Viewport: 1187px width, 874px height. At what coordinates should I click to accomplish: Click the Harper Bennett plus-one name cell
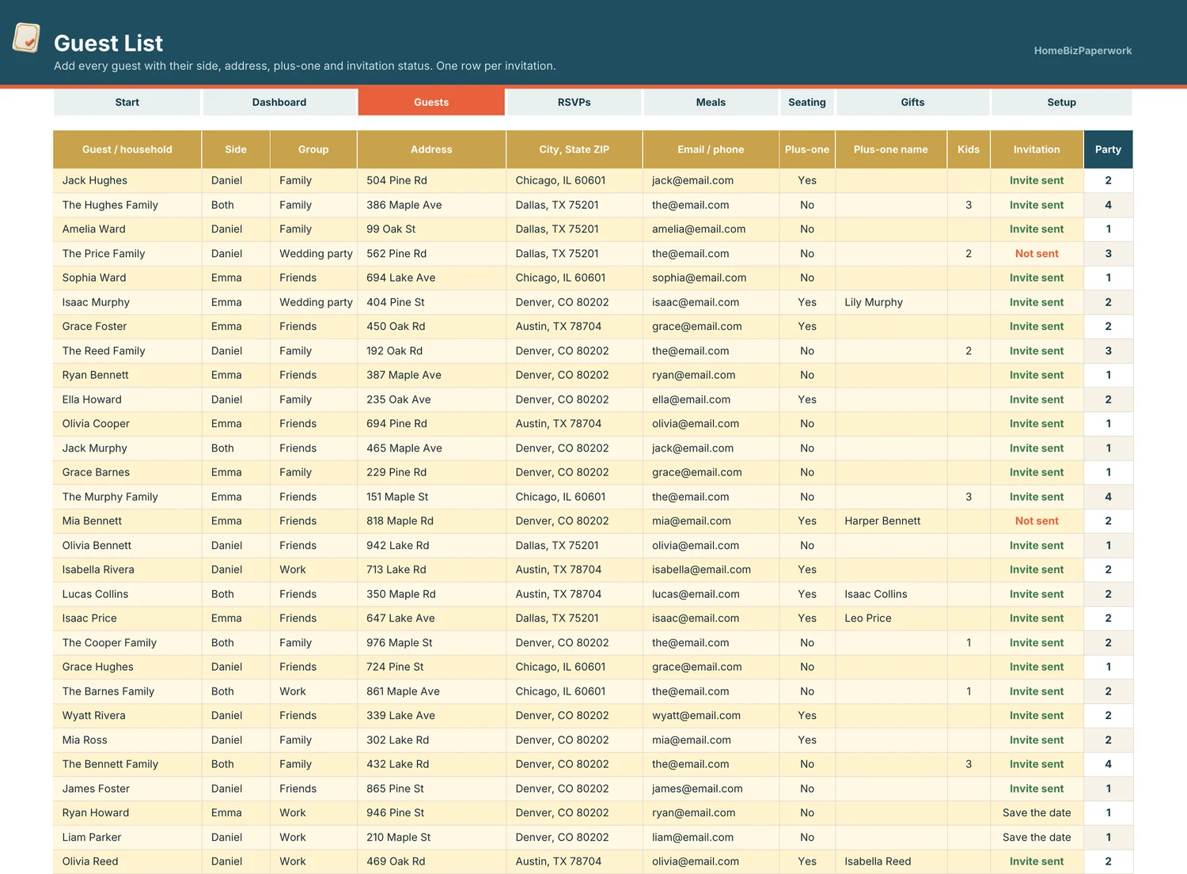891,521
